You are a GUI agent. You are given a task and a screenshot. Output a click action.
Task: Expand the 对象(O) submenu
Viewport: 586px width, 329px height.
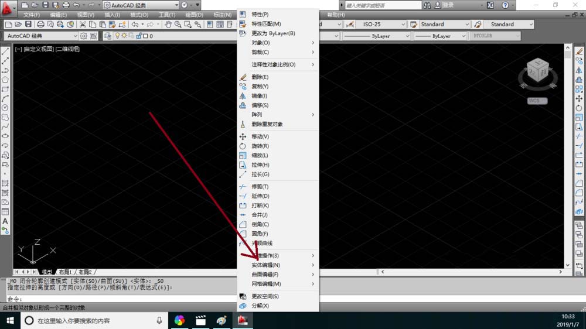[x=278, y=43]
